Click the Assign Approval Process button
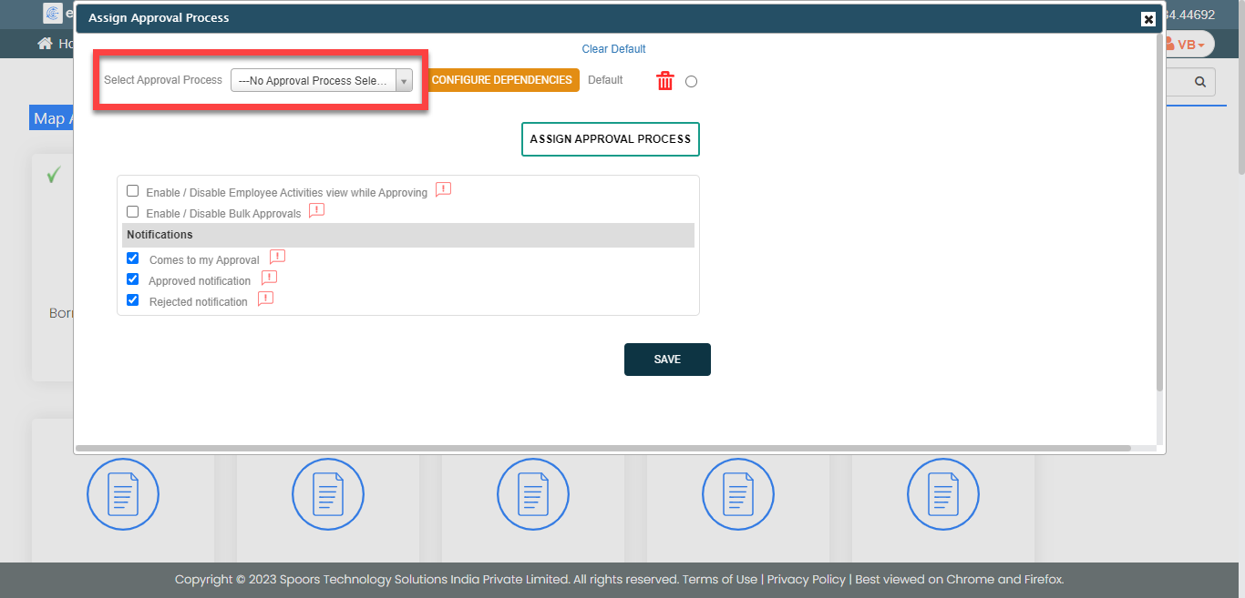 pos(610,139)
